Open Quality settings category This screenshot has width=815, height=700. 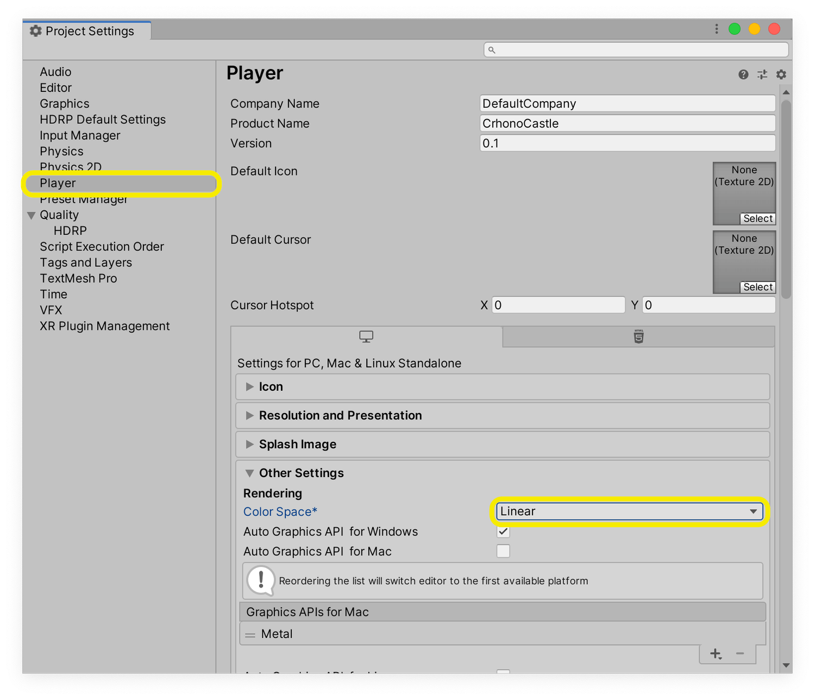(x=59, y=215)
